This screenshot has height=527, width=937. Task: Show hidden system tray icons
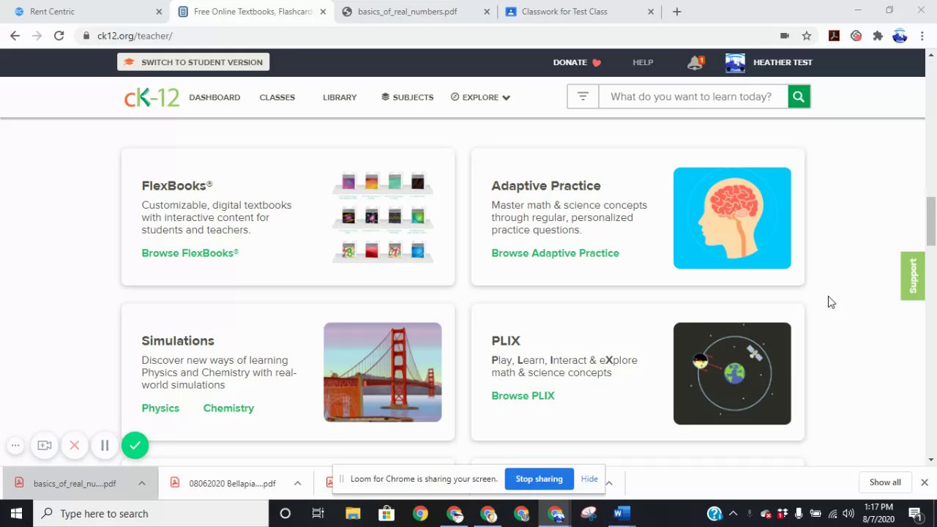click(x=733, y=514)
